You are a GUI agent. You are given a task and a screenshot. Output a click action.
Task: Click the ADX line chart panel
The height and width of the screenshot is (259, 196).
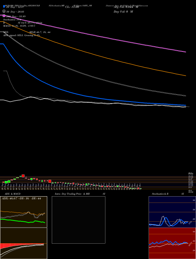point(24,212)
